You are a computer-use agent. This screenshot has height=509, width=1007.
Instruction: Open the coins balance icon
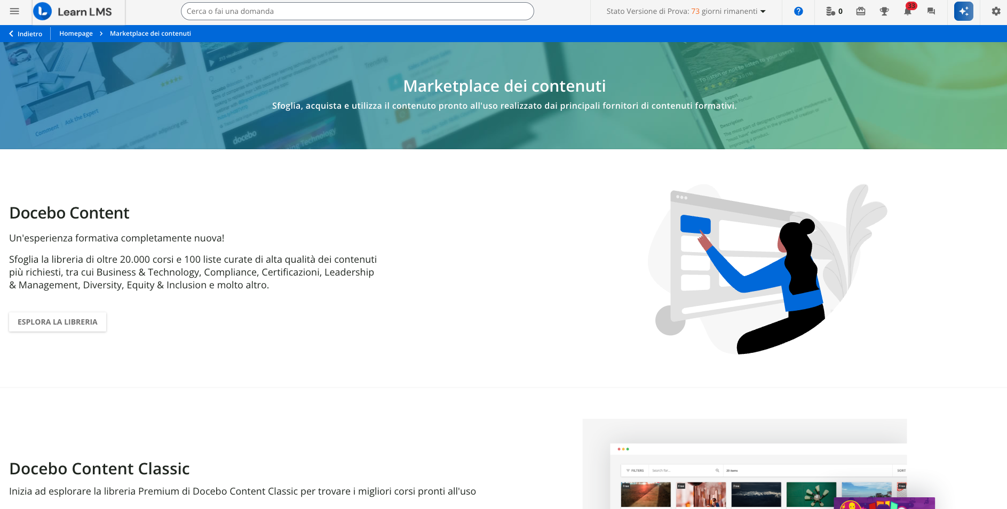pos(834,11)
